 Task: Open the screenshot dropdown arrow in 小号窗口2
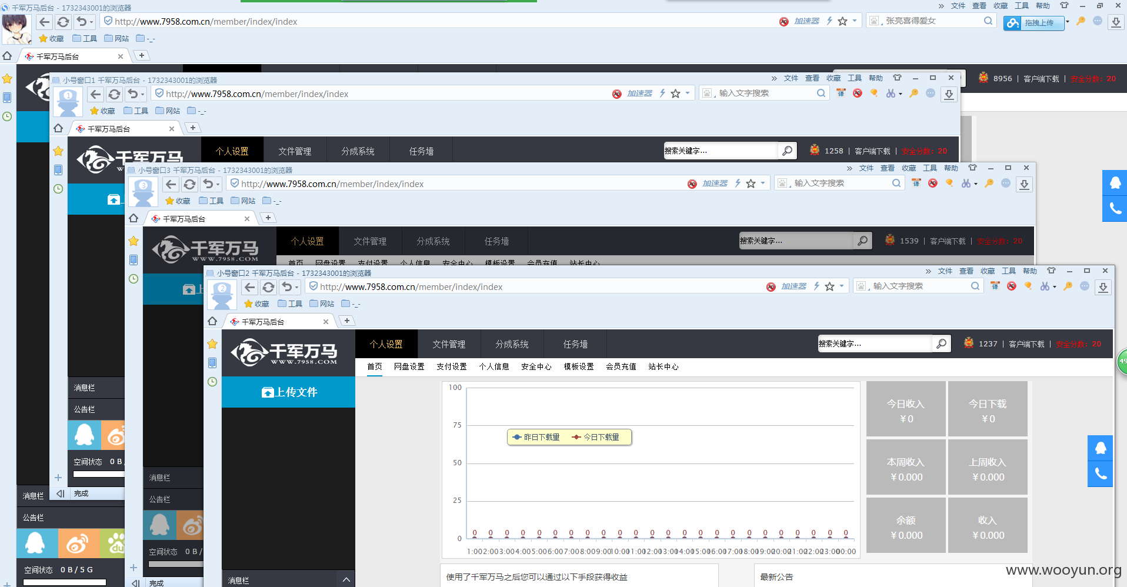click(x=1054, y=286)
